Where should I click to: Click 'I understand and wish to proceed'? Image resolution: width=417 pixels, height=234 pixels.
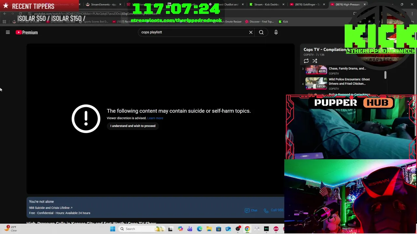133,126
